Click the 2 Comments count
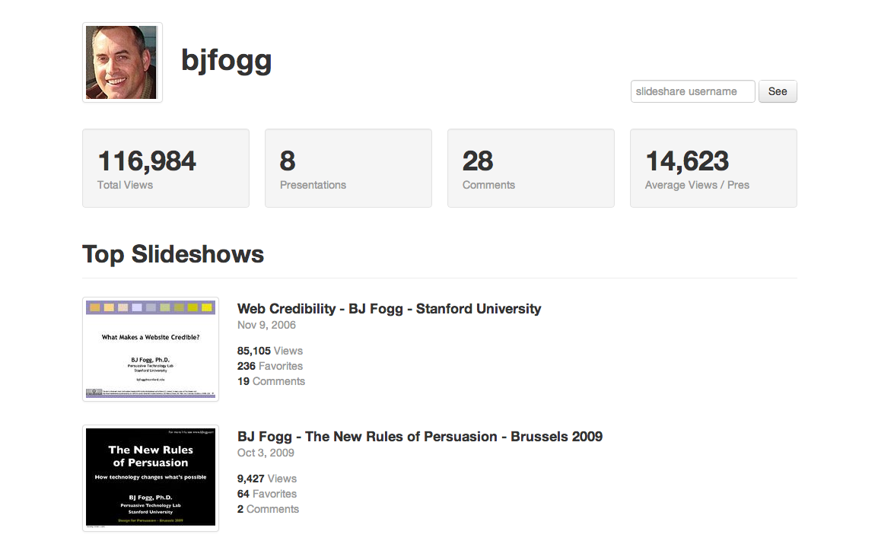 pyautogui.click(x=268, y=509)
